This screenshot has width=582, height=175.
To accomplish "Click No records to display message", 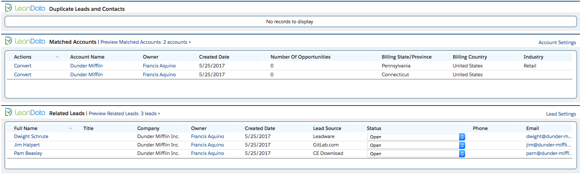I will point(290,22).
